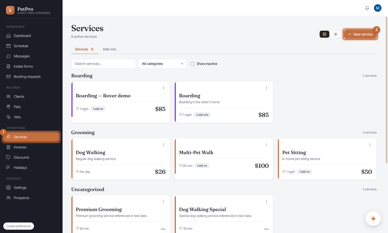Open Intake forms in the sidebar
Viewport: 388px width, 233px height.
[31, 66]
